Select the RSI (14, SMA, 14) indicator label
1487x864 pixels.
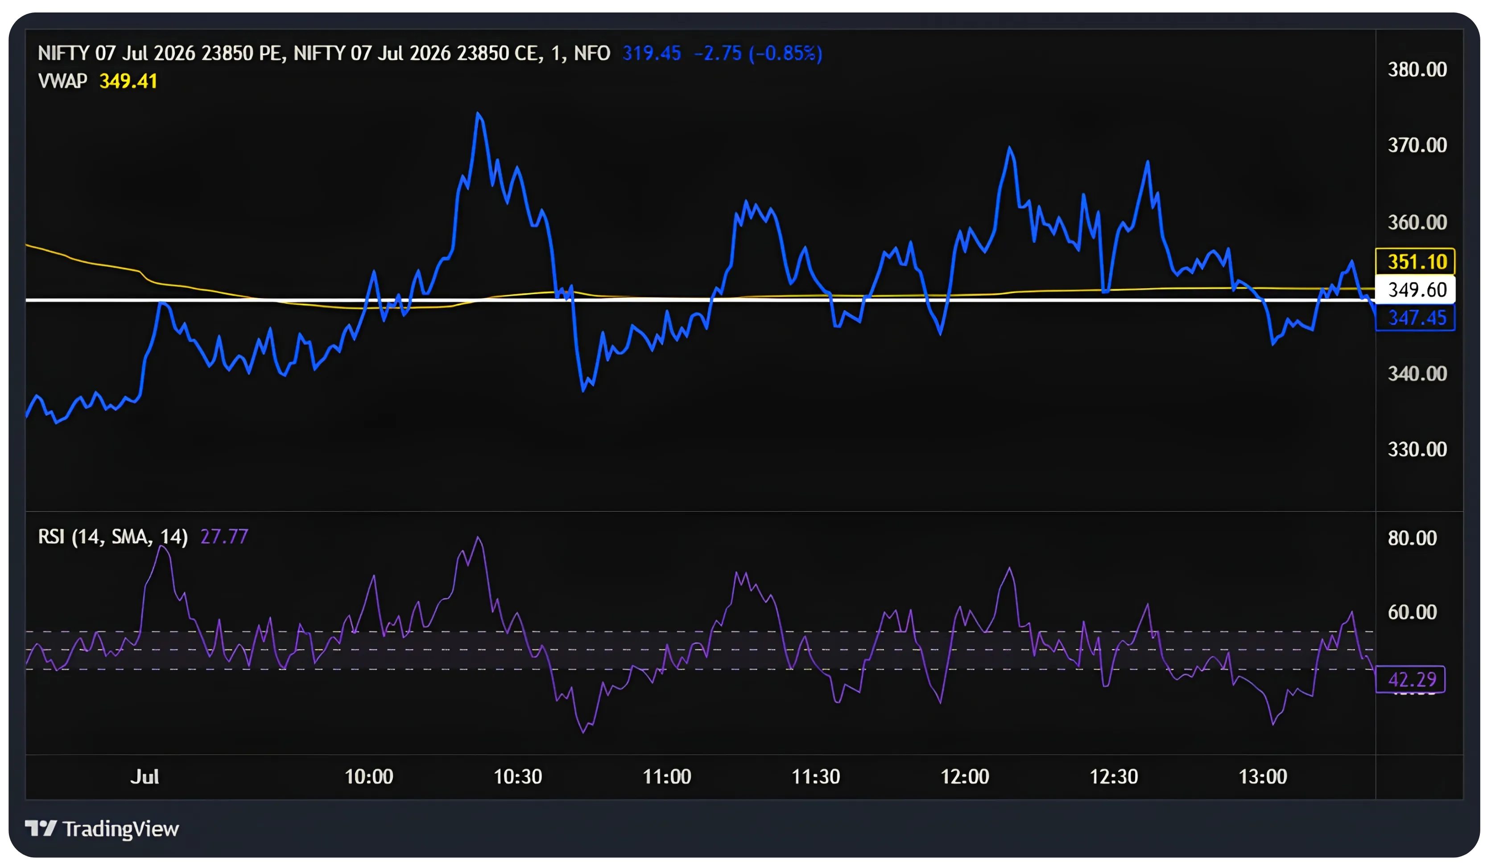pos(113,537)
